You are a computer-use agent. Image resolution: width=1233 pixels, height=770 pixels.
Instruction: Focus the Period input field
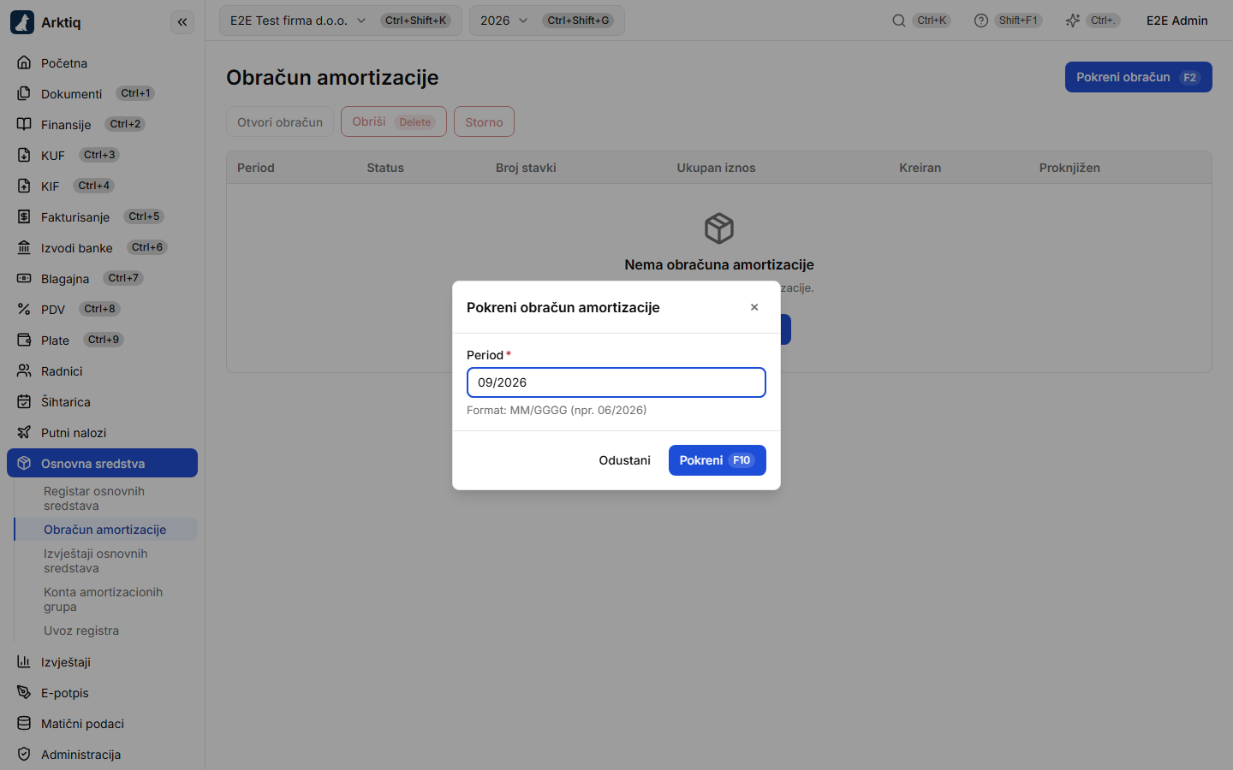(616, 382)
